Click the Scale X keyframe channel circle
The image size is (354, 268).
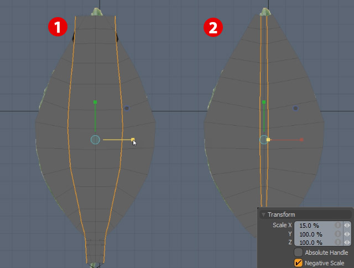338,225
